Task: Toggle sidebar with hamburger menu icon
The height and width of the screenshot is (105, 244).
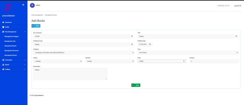Action: 23,5
